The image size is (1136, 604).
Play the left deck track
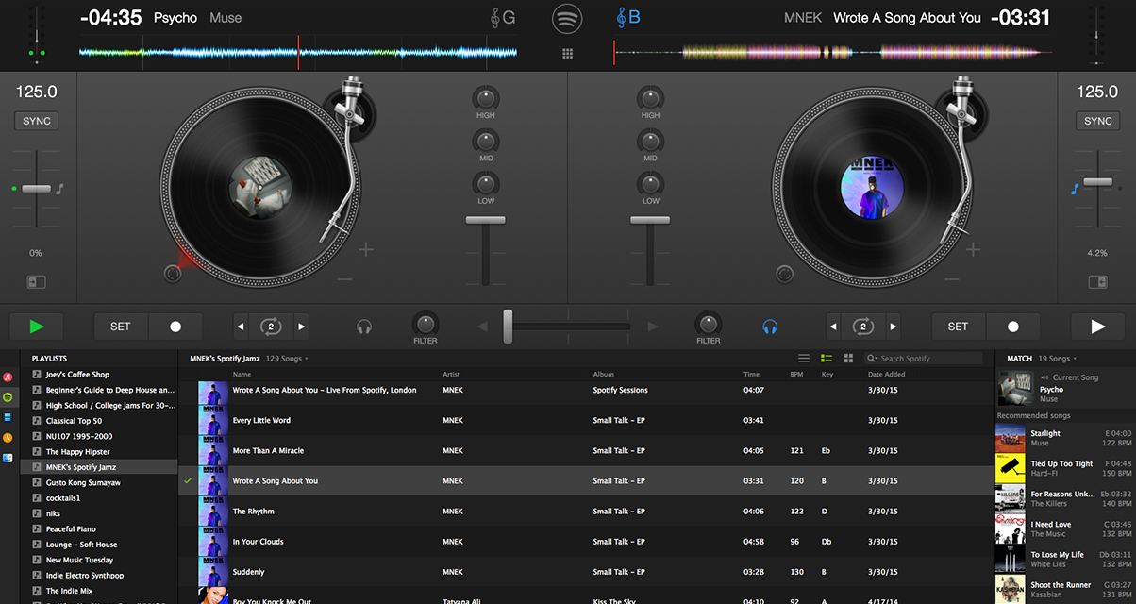37,327
